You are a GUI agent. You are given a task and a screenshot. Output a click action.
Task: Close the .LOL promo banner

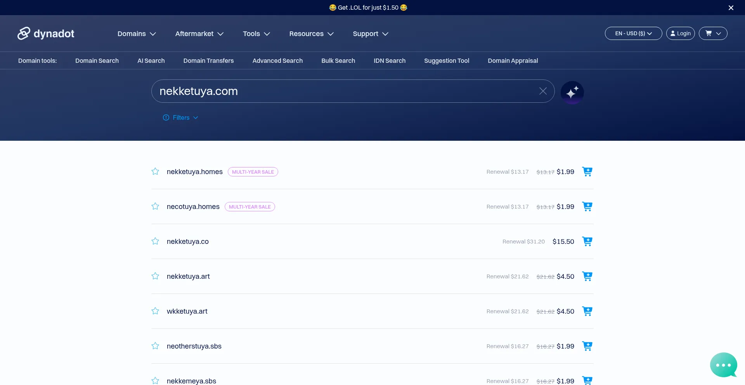click(x=731, y=8)
